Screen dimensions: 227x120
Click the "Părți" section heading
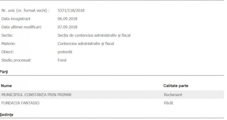[4, 72]
